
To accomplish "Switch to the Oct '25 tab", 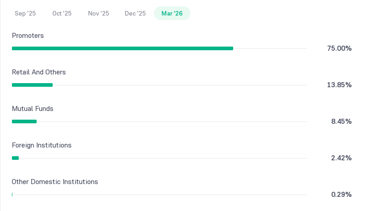I will pos(62,13).
